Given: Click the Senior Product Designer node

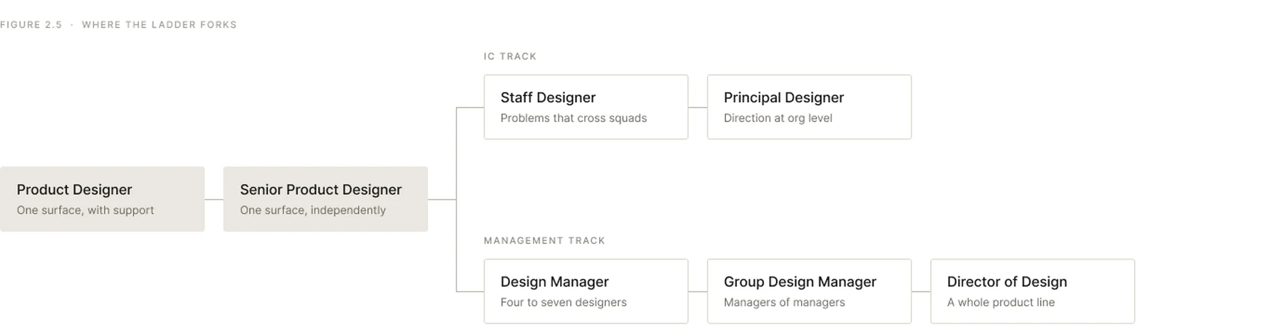Looking at the screenshot, I should 325,199.
